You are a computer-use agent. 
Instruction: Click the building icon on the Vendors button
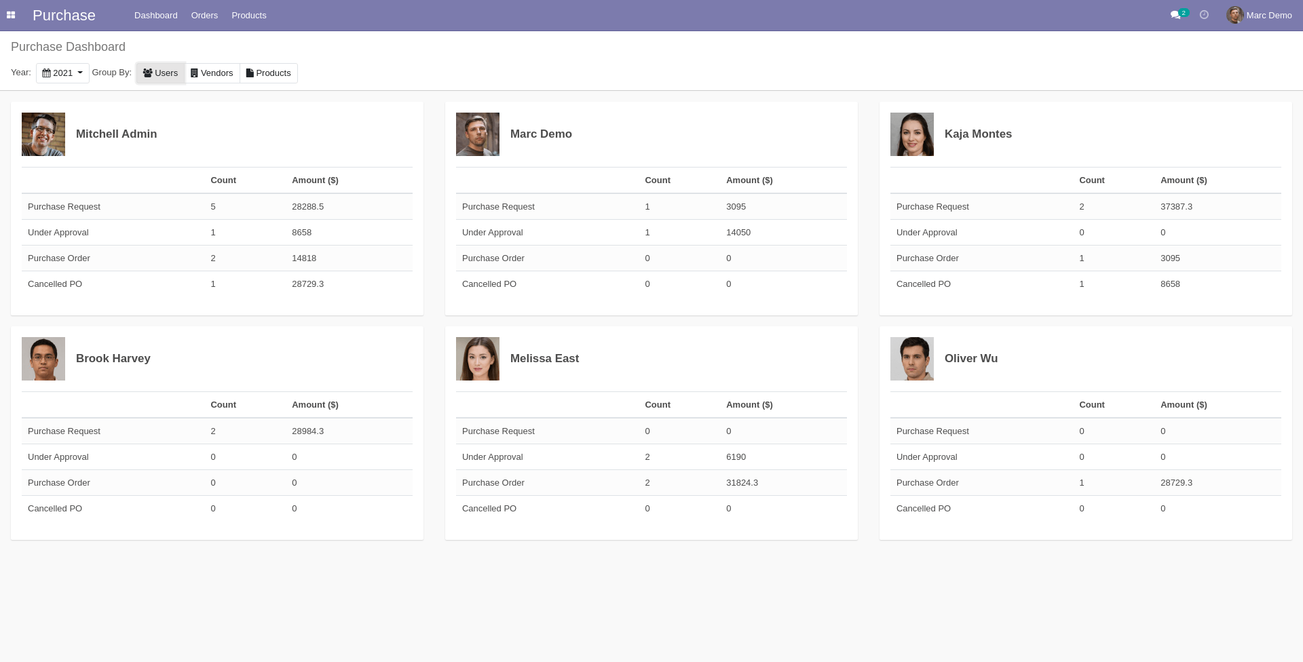pyautogui.click(x=194, y=73)
